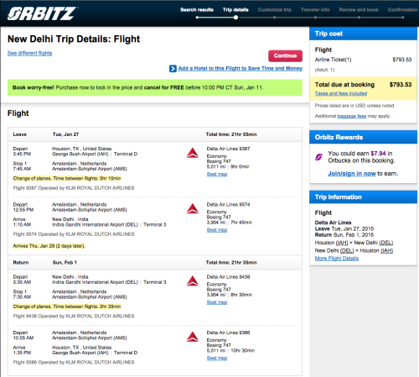Click the blue arrow icon beside Add a Hotel

173,69
